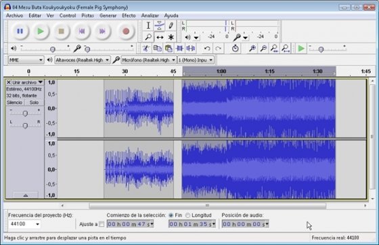
Task: Start recording with the red Record button
Action: tap(126, 31)
